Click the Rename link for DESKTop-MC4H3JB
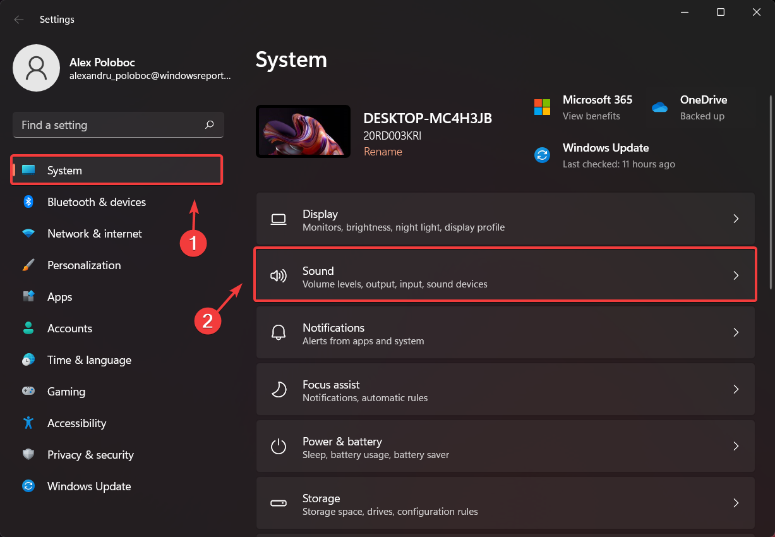775x537 pixels. coord(383,152)
